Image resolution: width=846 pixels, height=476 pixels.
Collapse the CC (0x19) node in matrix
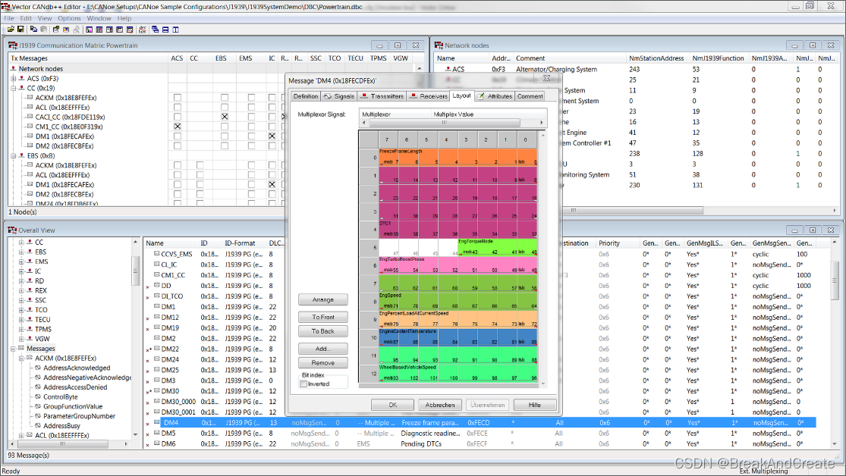pos(14,88)
